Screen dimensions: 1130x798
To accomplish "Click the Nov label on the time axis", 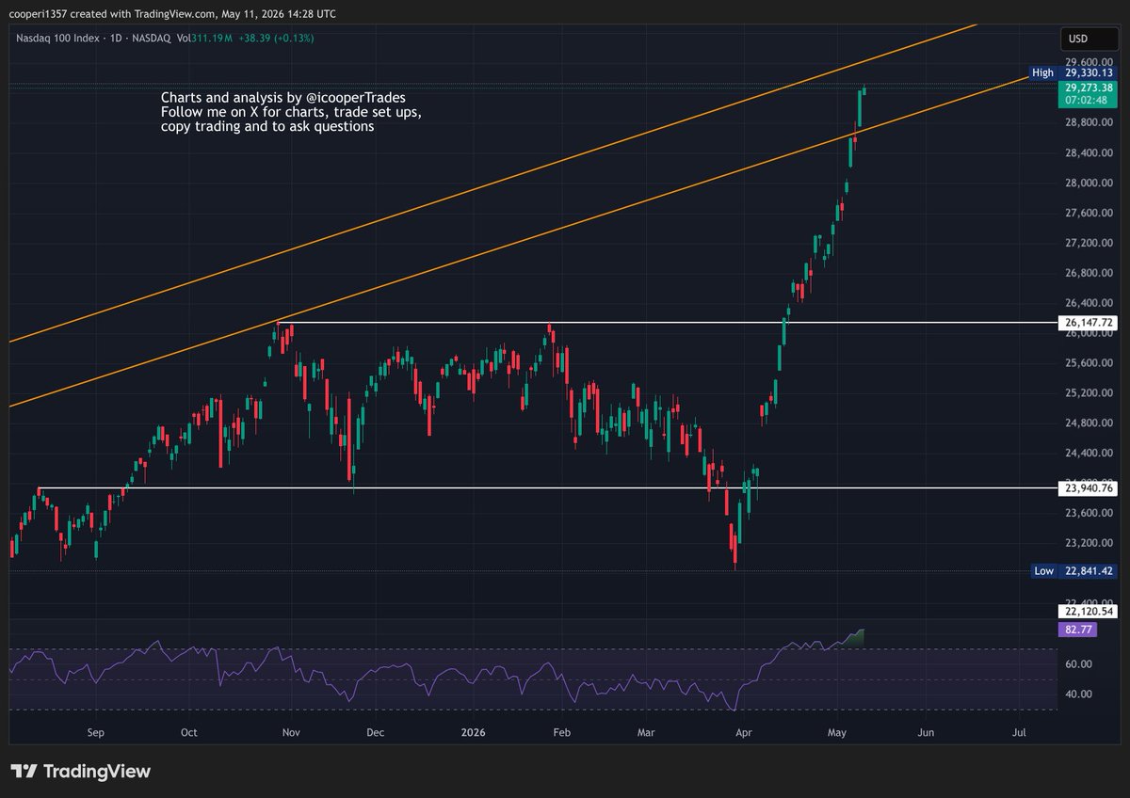I will pyautogui.click(x=291, y=730).
